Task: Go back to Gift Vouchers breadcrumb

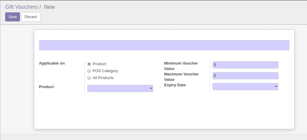Action: click(22, 7)
